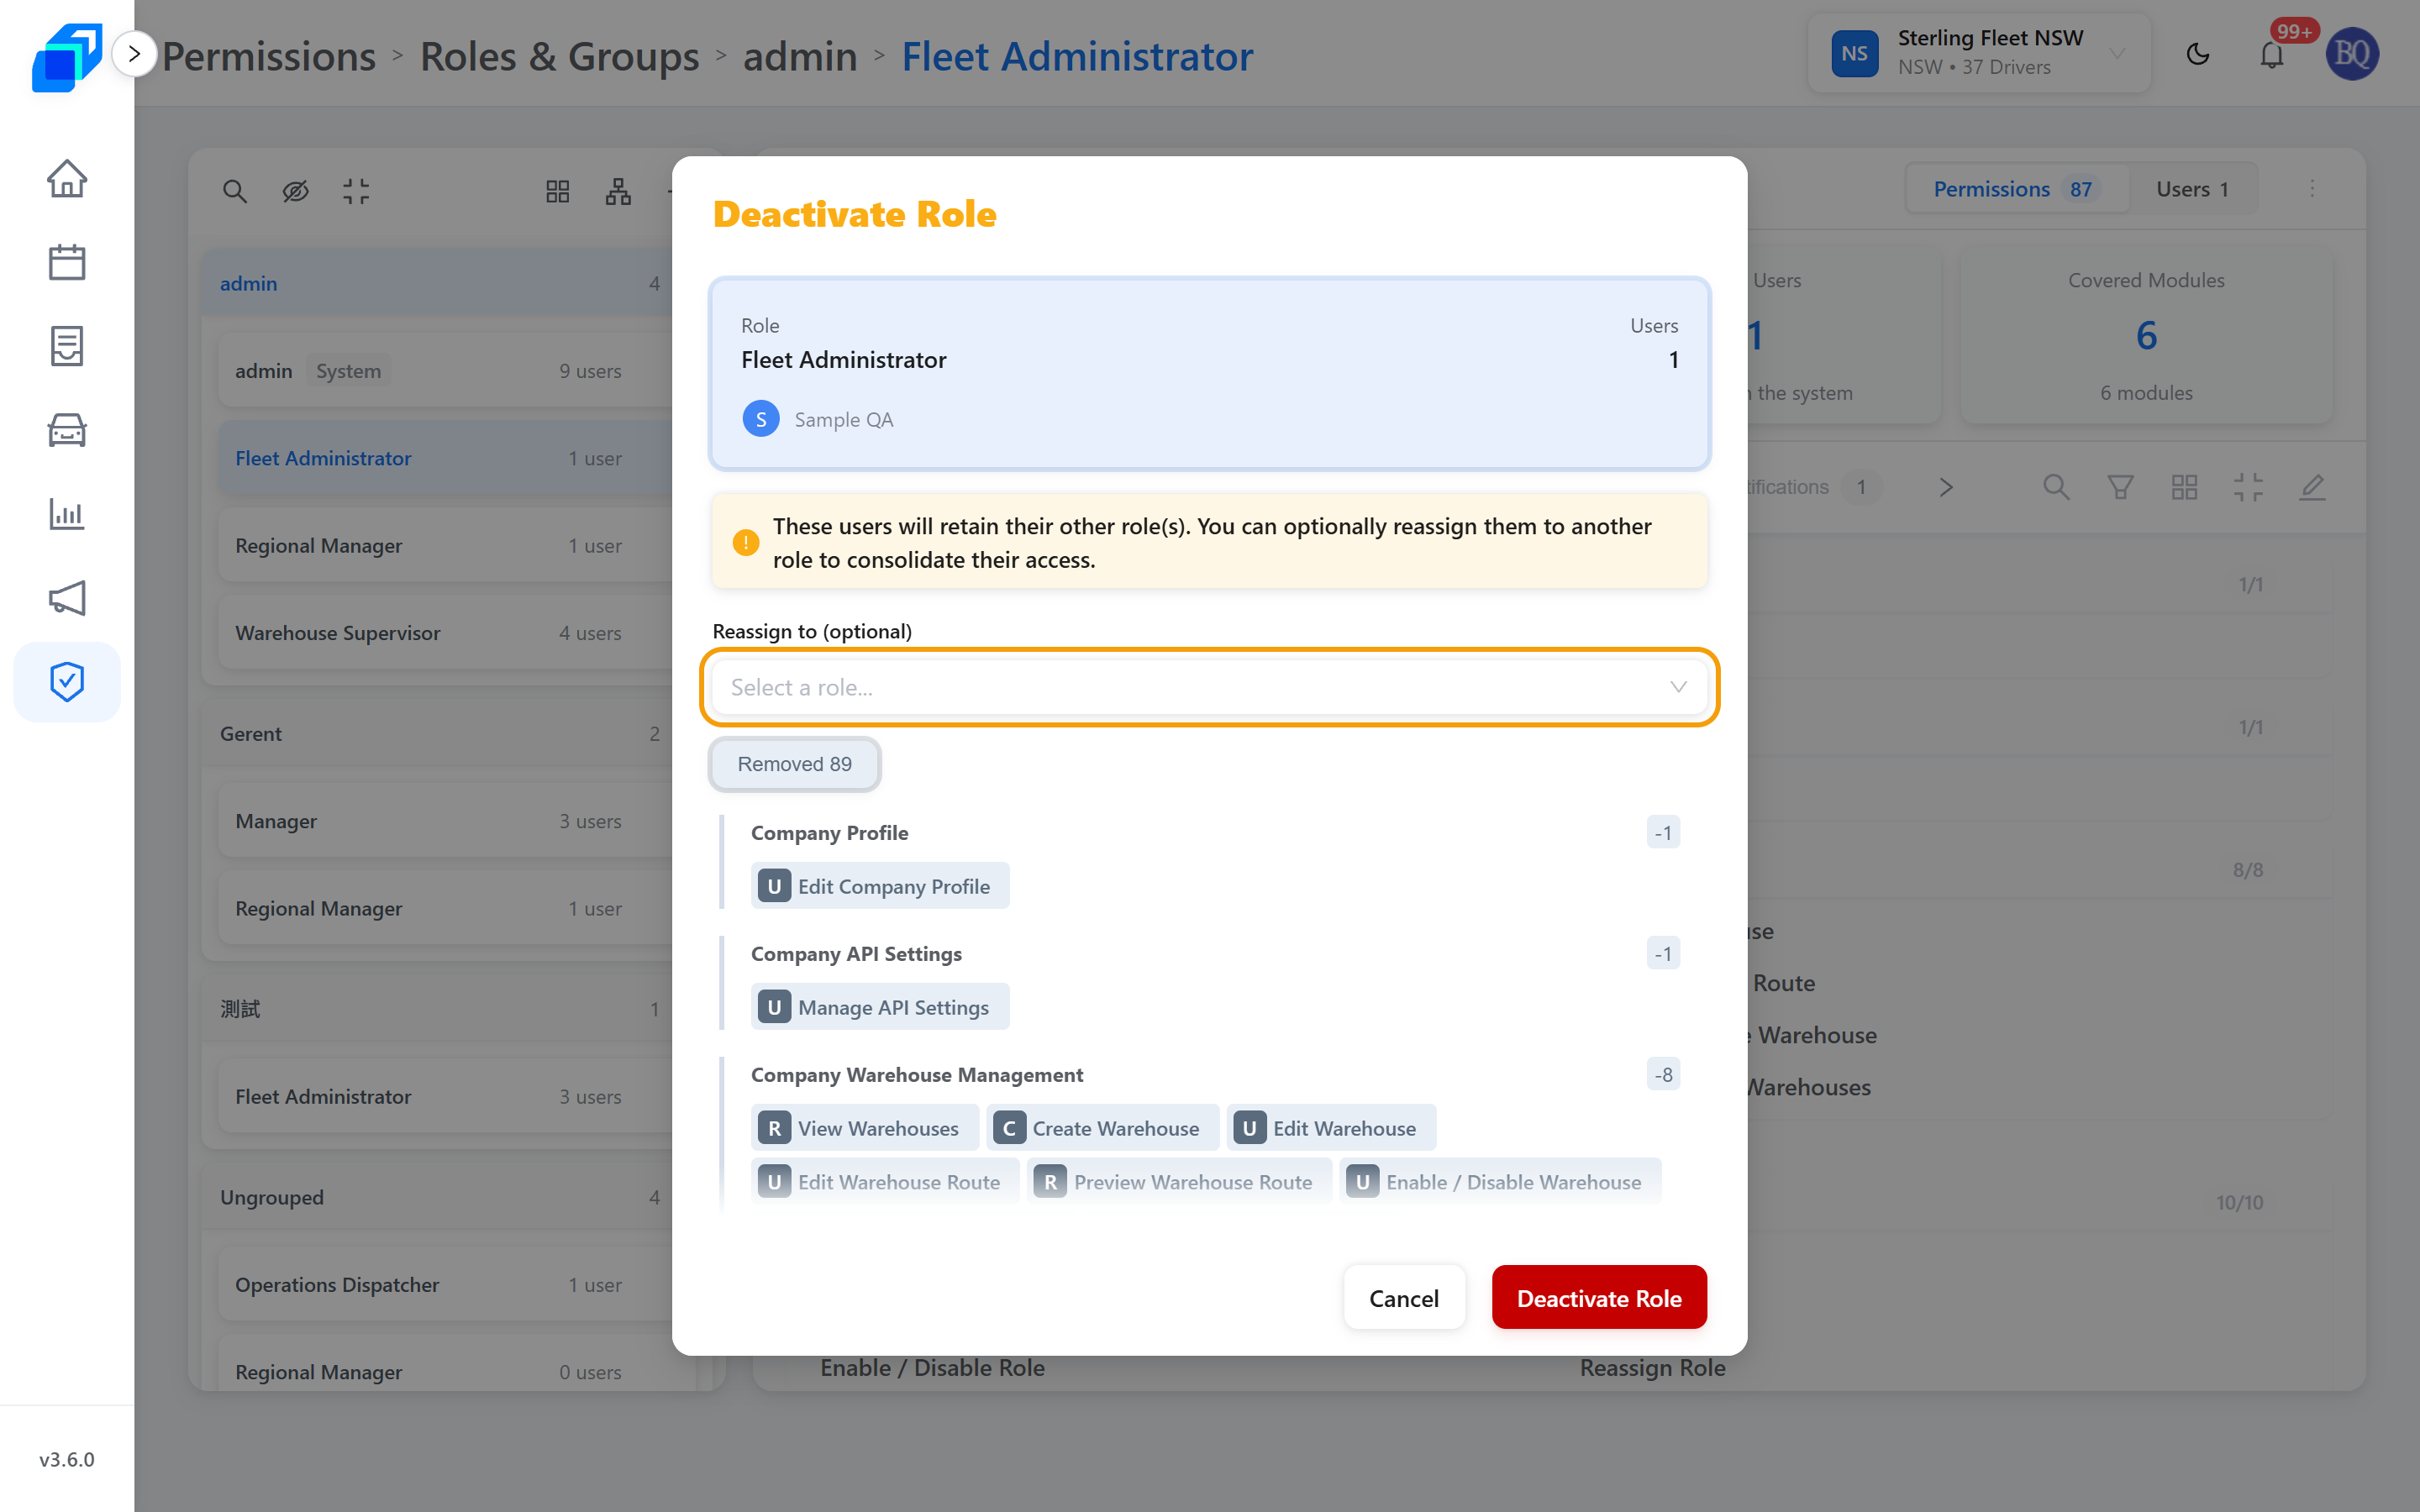Collapse permission modules with the compress icon
This screenshot has width=2420, height=1512.
coord(2248,487)
